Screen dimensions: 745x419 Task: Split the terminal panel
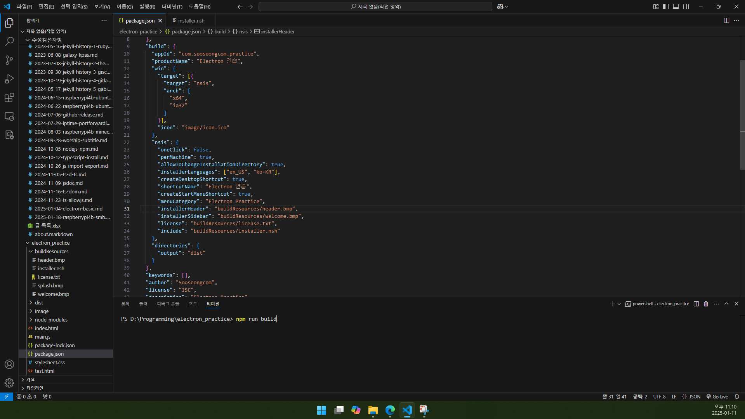click(x=696, y=304)
